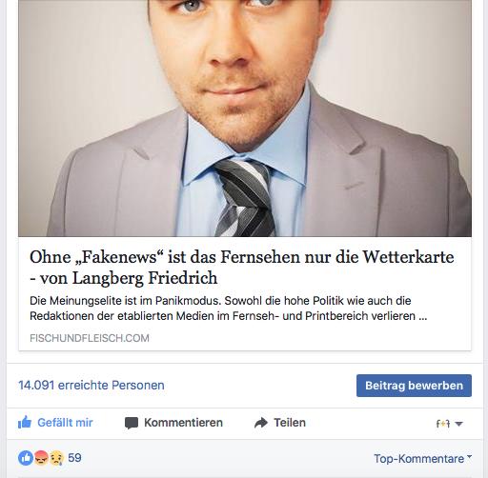
Task: Click the Beitrag bewerben button
Action: 414,386
